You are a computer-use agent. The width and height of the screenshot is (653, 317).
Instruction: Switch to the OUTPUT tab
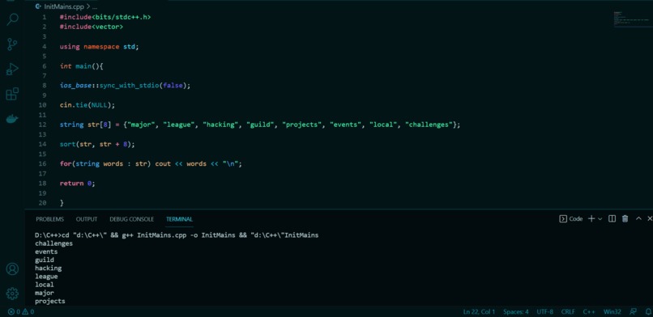pos(87,219)
